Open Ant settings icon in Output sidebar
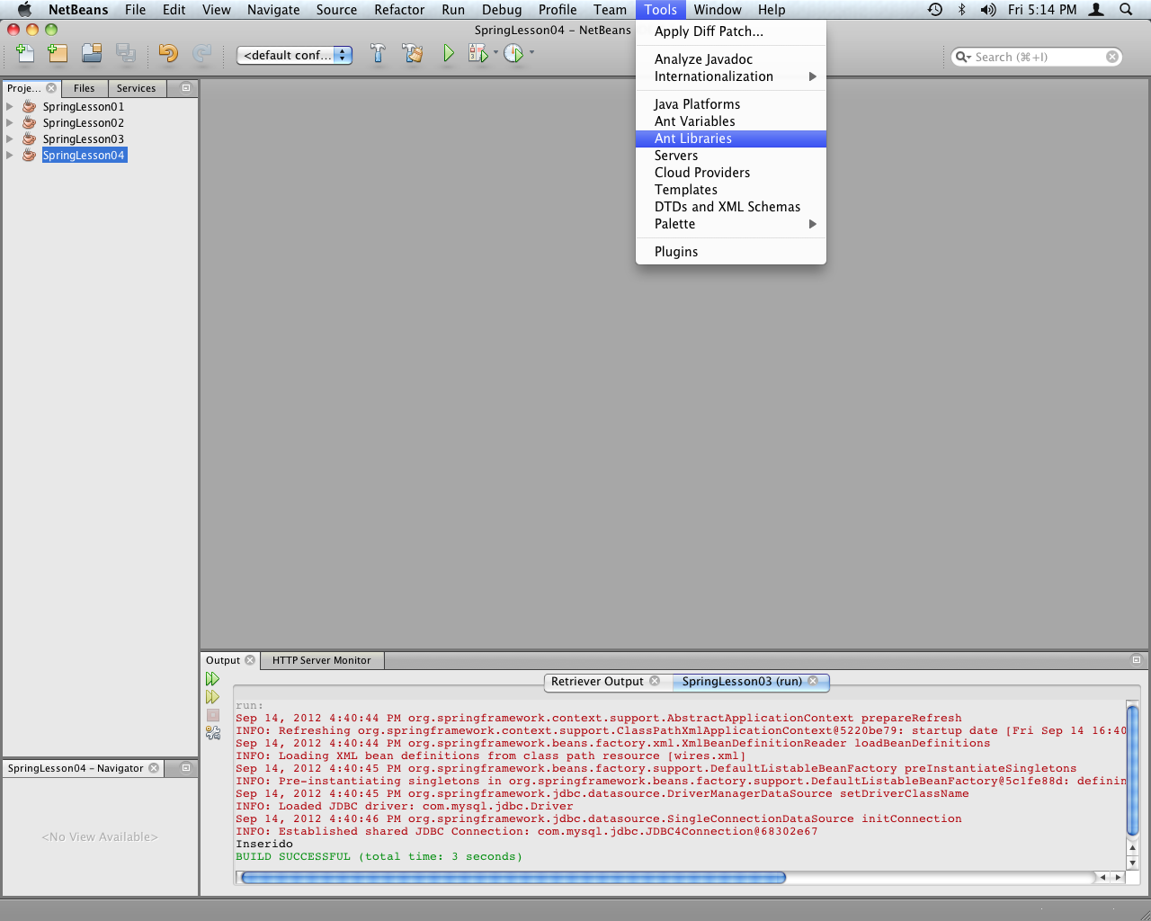This screenshot has height=921, width=1151. tap(212, 733)
